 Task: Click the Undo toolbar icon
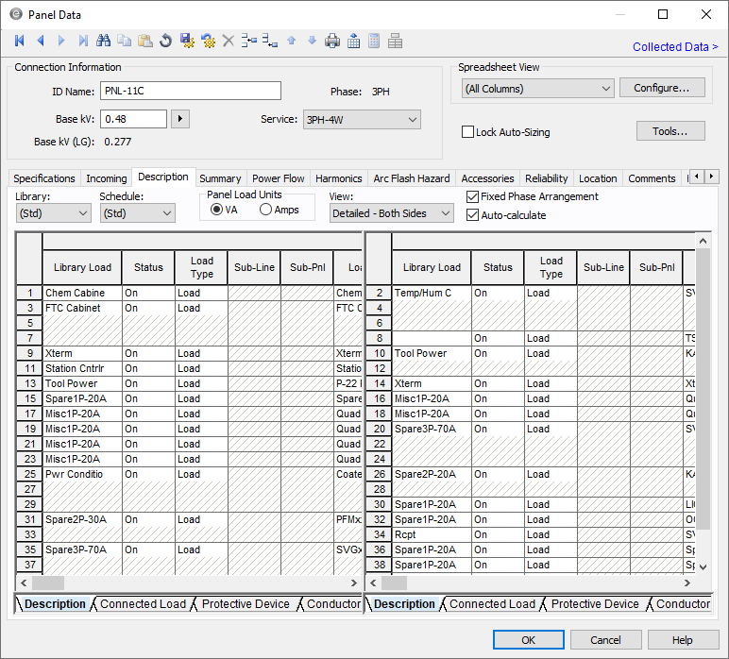click(x=165, y=41)
